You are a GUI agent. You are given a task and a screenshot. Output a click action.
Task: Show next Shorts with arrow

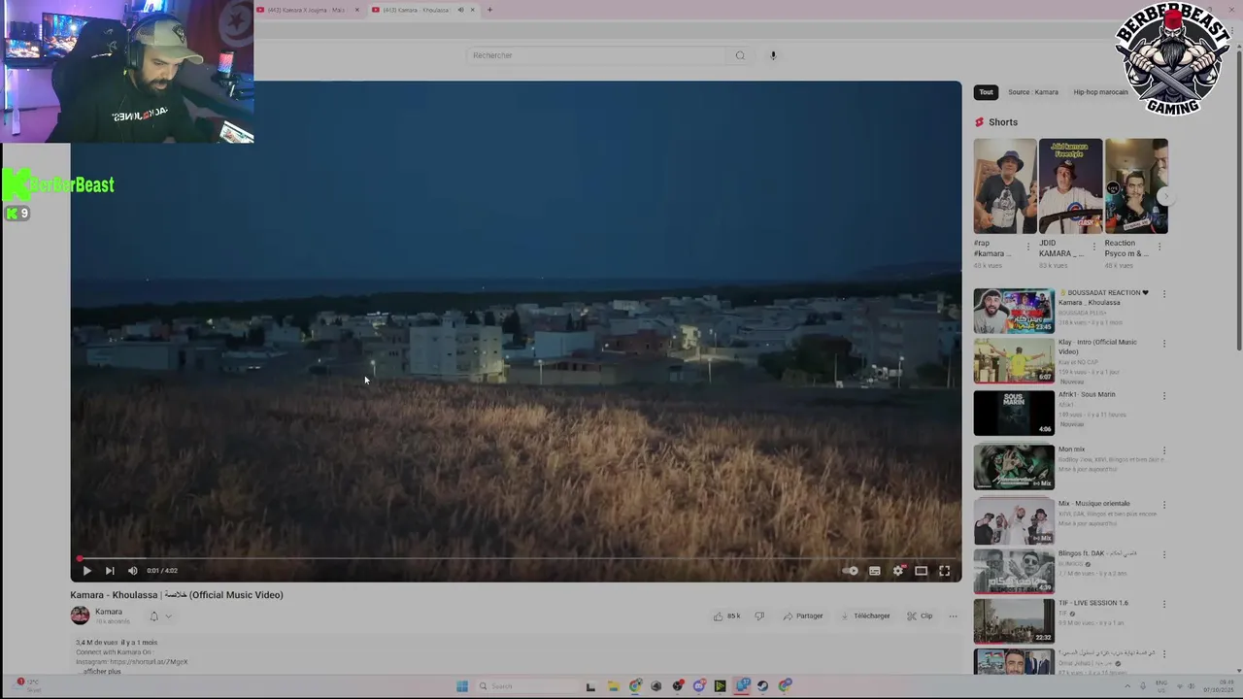(1165, 197)
